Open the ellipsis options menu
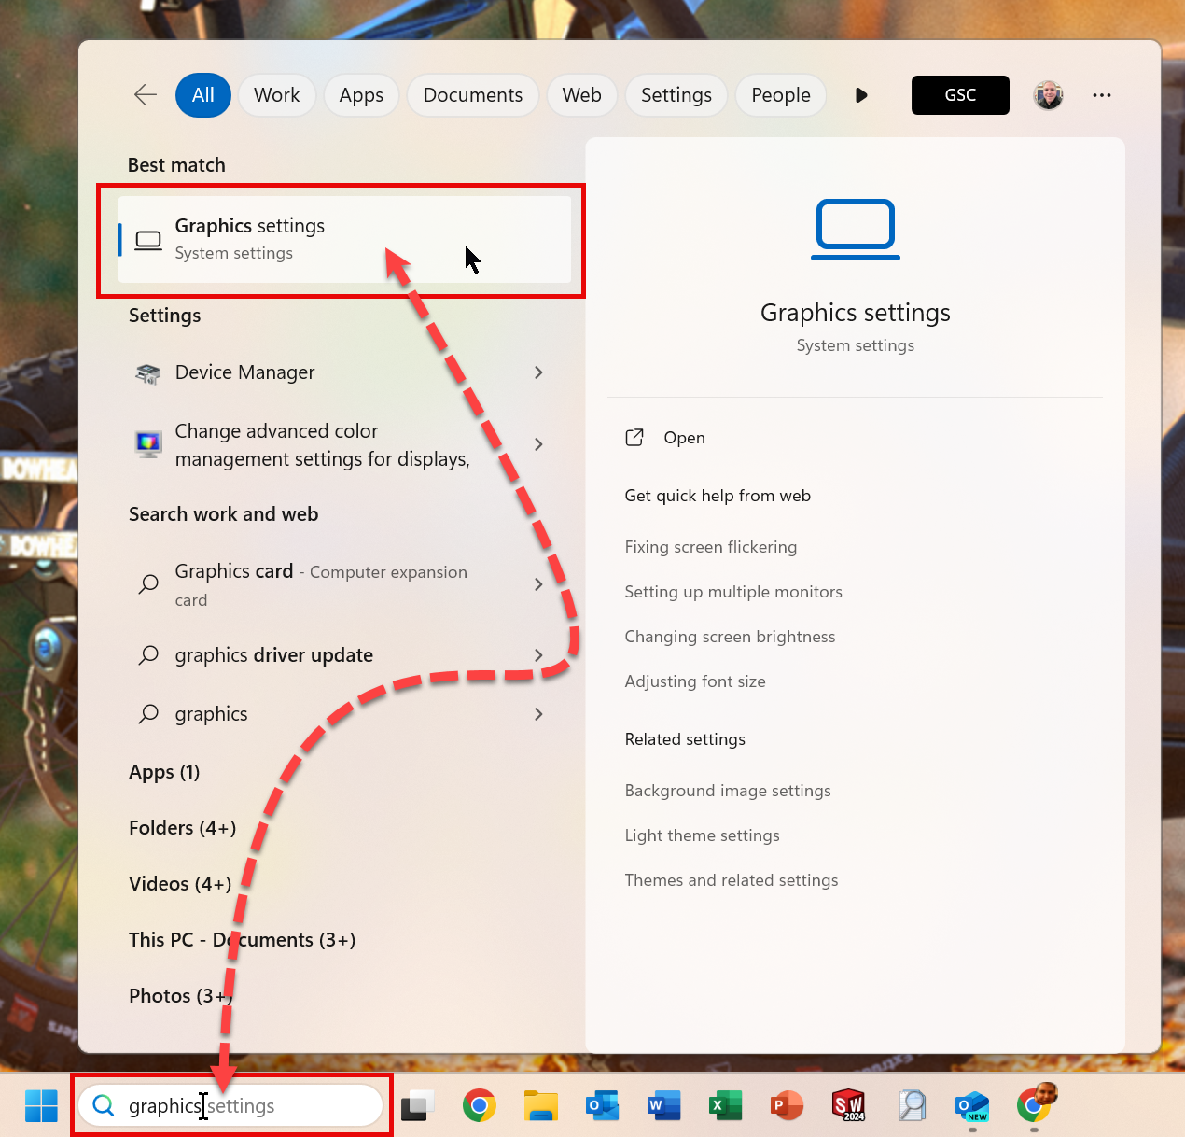Viewport: 1185px width, 1137px height. 1102,94
